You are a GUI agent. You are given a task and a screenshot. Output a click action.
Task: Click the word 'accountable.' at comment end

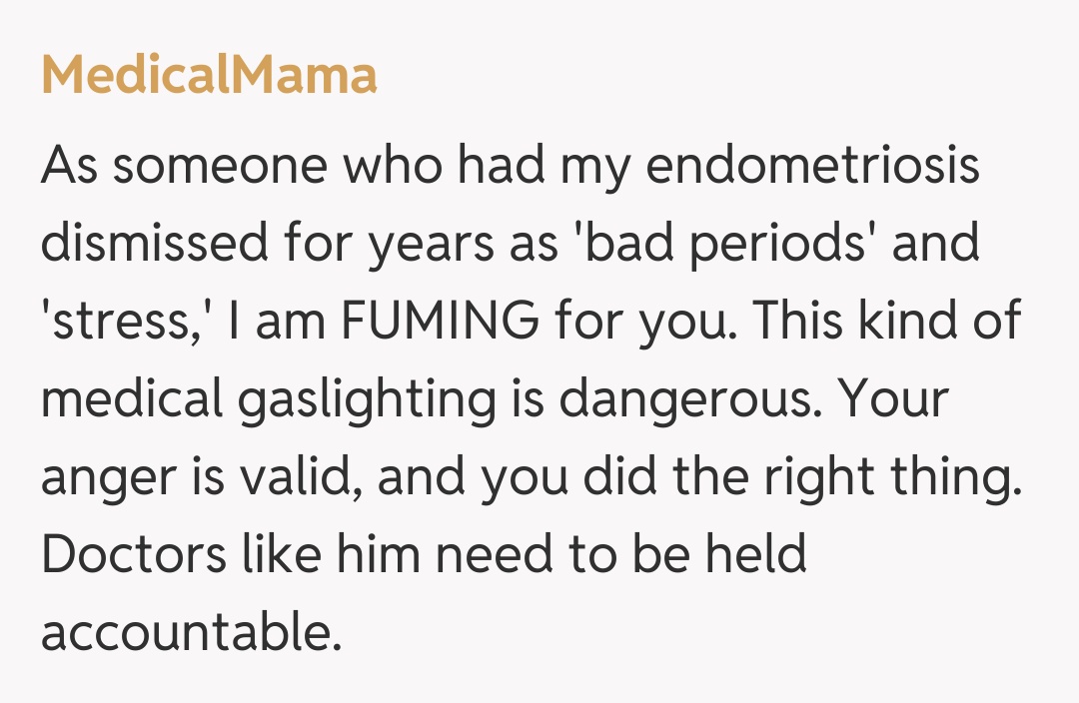point(190,633)
